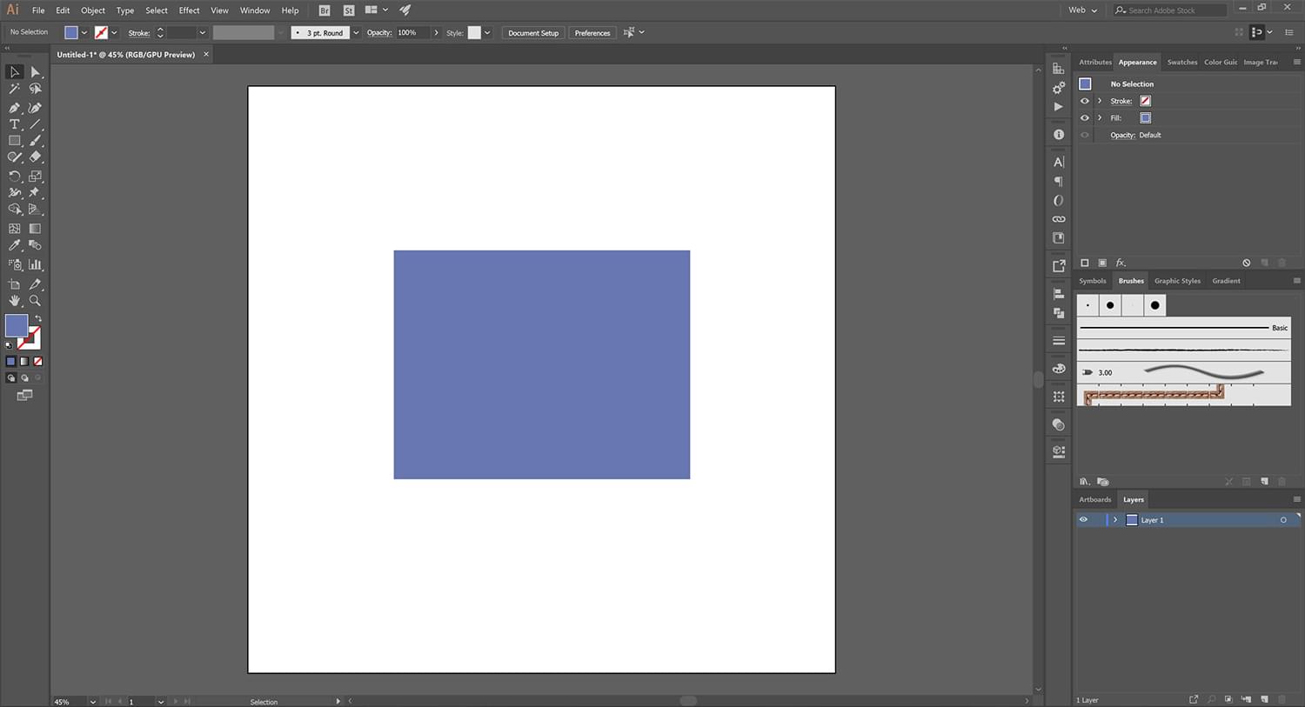The height and width of the screenshot is (707, 1305).
Task: Toggle visibility of the Fill attribute
Action: pos(1085,118)
